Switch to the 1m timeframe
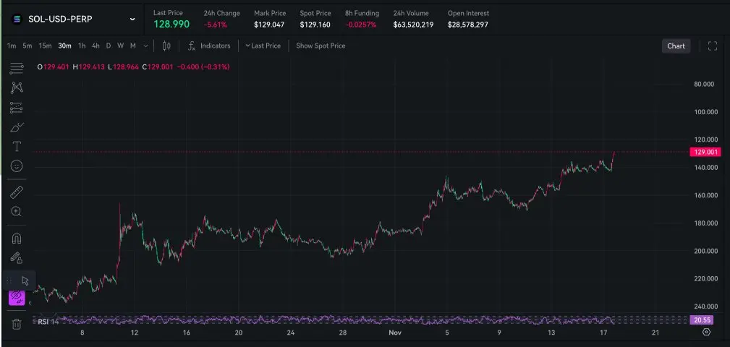The image size is (730, 347). 12,46
